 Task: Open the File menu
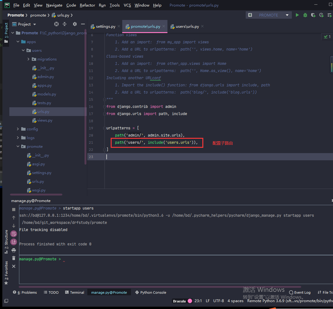tap(16, 5)
